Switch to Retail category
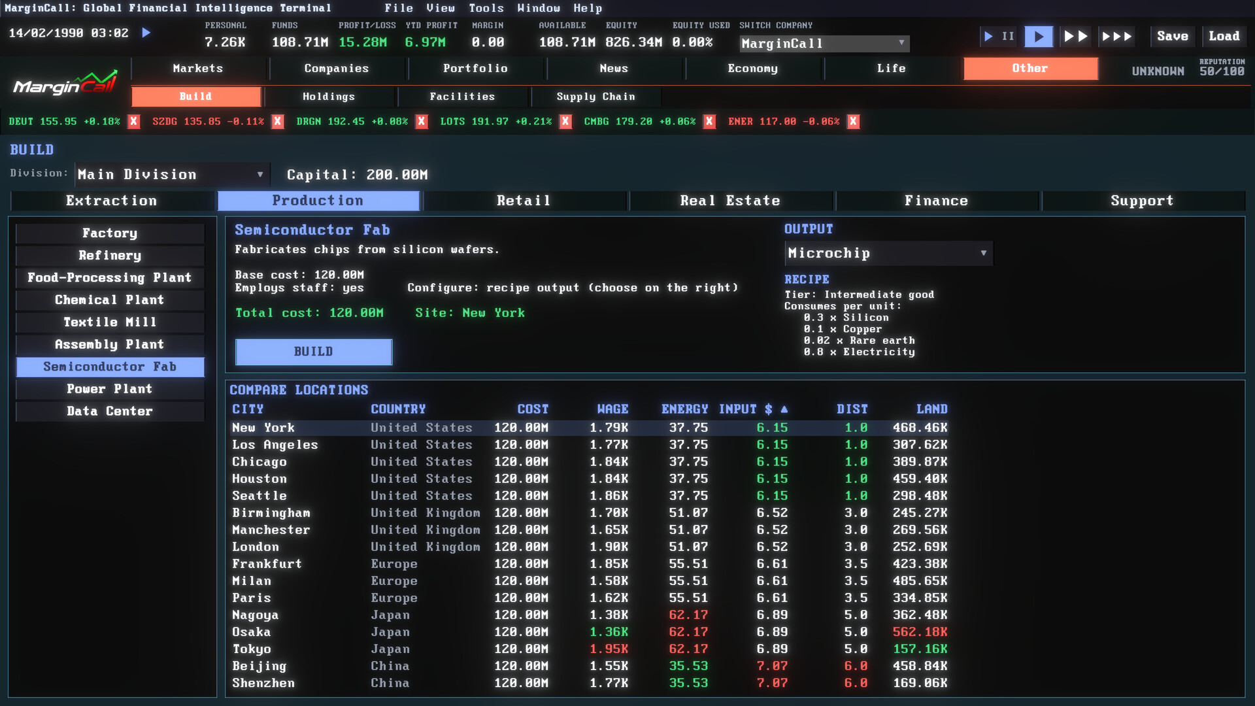The width and height of the screenshot is (1255, 706). coord(524,201)
